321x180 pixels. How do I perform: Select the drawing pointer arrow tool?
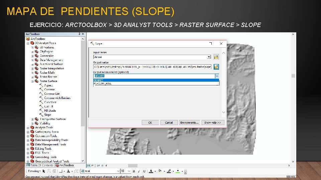[x=44, y=171]
